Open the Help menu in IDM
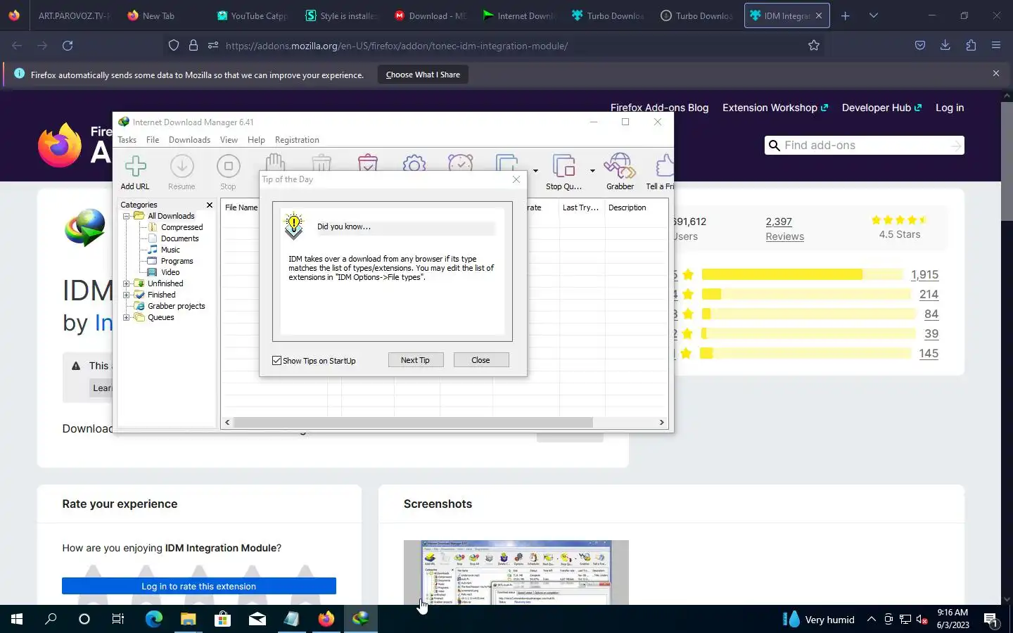 pos(256,140)
